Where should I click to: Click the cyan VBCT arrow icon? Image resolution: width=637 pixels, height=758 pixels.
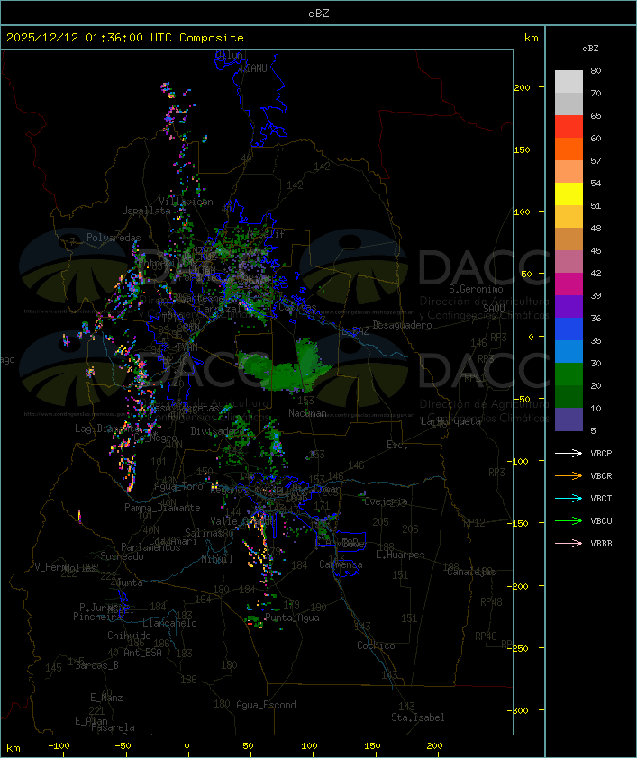[569, 498]
